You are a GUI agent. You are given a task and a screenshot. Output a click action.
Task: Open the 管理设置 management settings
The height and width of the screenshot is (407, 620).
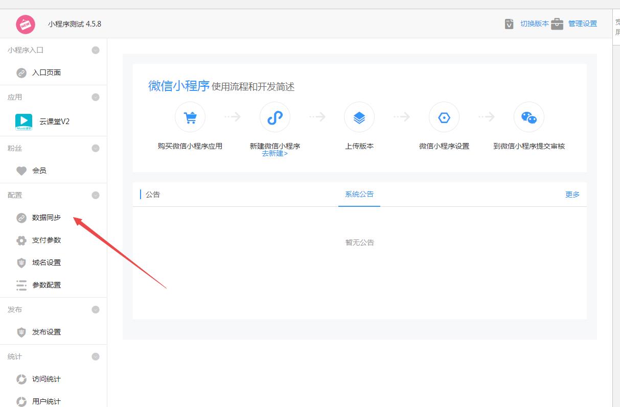pyautogui.click(x=582, y=23)
